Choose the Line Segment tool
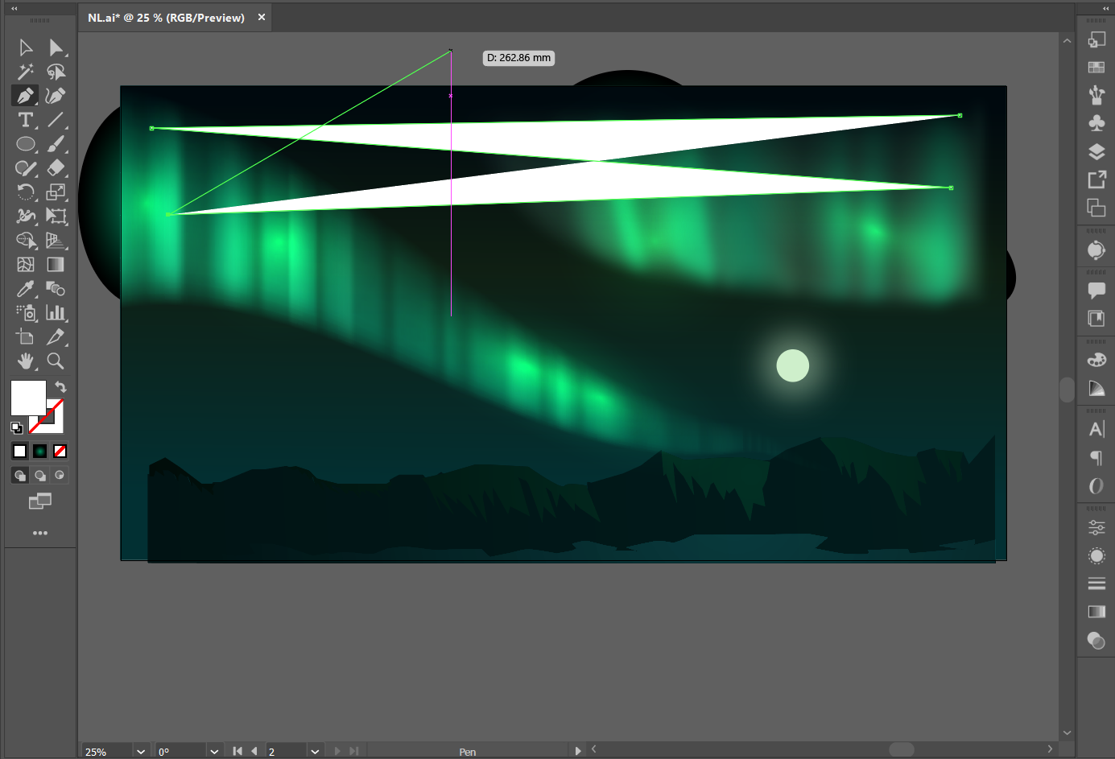This screenshot has width=1115, height=759. (x=56, y=120)
